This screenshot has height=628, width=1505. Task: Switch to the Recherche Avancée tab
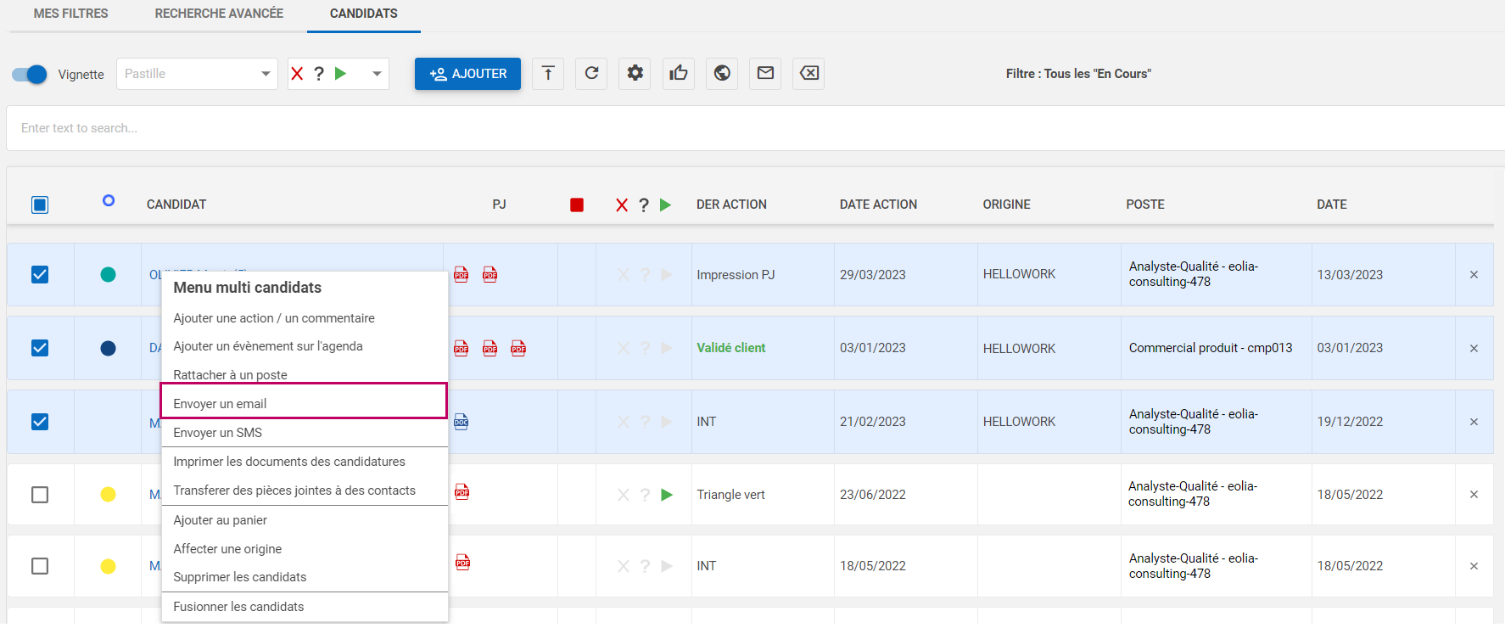(219, 14)
